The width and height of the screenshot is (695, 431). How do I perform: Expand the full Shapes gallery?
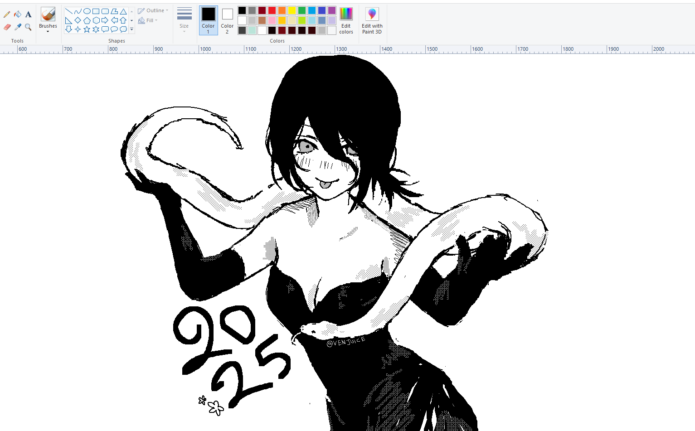point(132,29)
